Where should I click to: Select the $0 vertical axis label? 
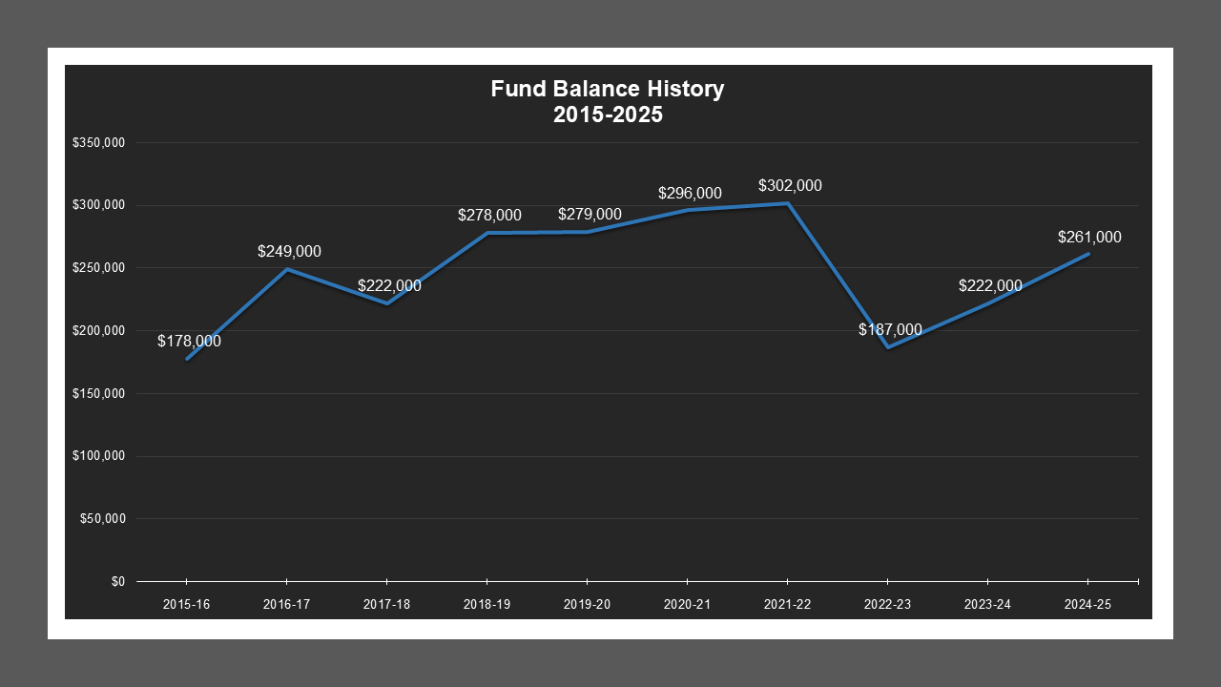click(x=118, y=580)
